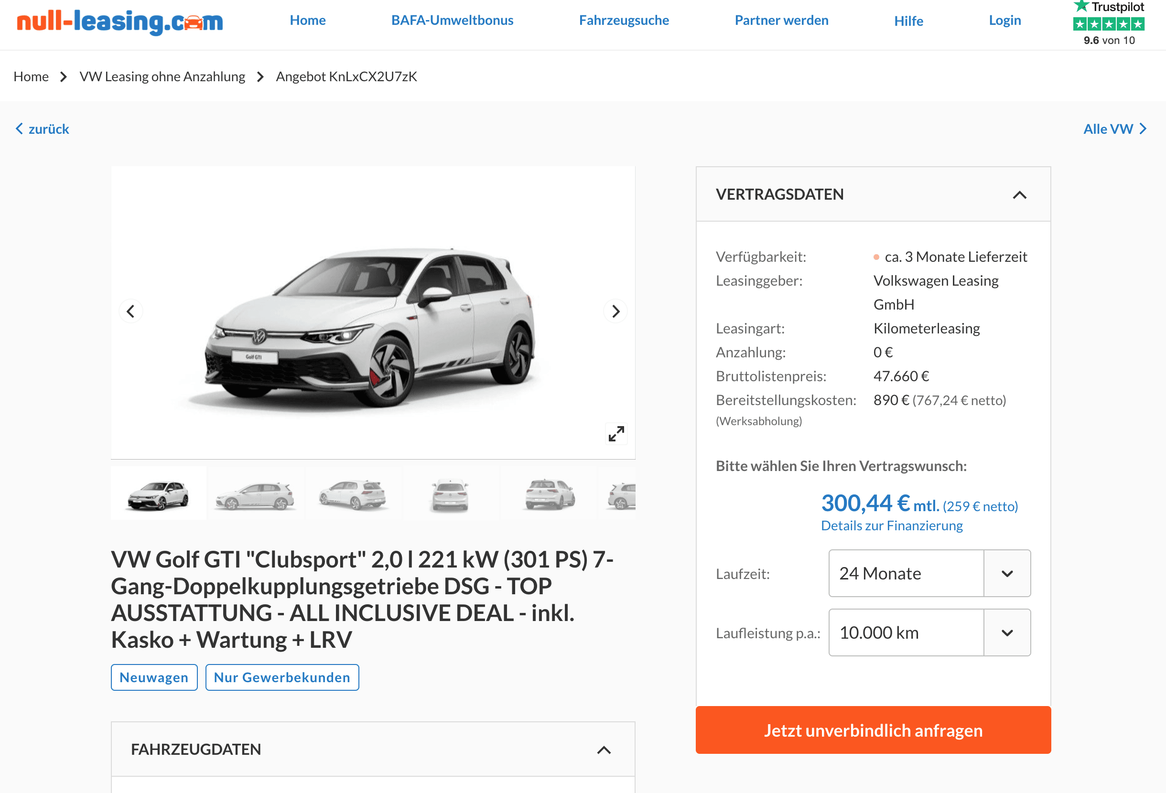The height and width of the screenshot is (793, 1166).
Task: Open BAFA-Umweltbonus menu item
Action: (x=452, y=20)
